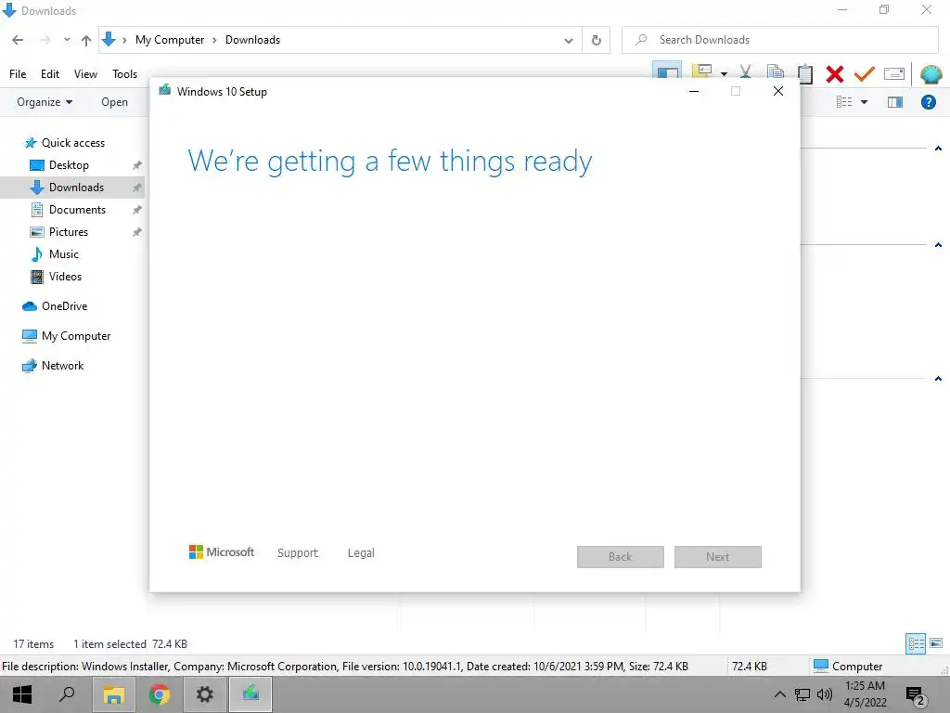Click the paste clipboard toolbar icon
The height and width of the screenshot is (713, 950).
coord(804,74)
